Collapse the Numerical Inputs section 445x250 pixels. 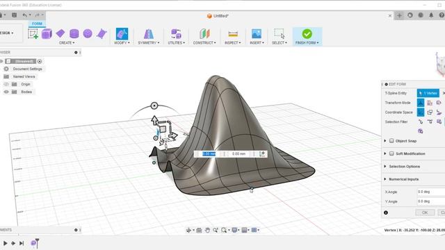coord(385,179)
